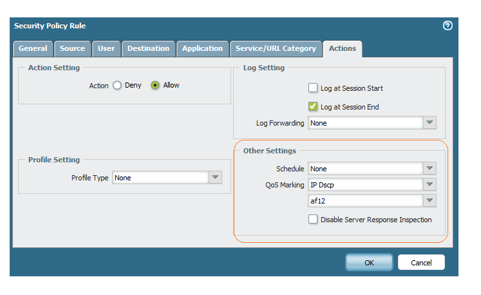Select the Service/URL Category tab

(276, 48)
